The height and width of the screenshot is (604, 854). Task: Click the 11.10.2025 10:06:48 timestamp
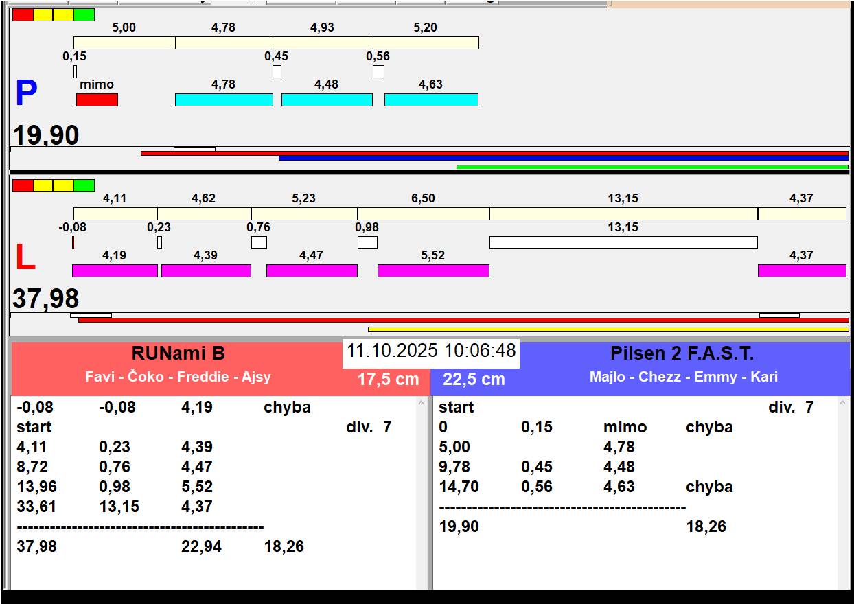[430, 351]
